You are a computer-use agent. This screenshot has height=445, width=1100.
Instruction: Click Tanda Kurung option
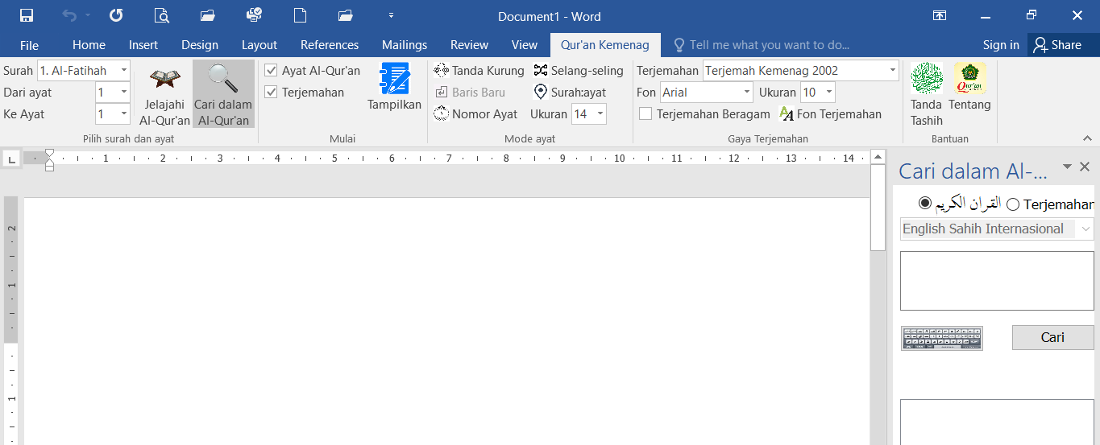(x=479, y=71)
